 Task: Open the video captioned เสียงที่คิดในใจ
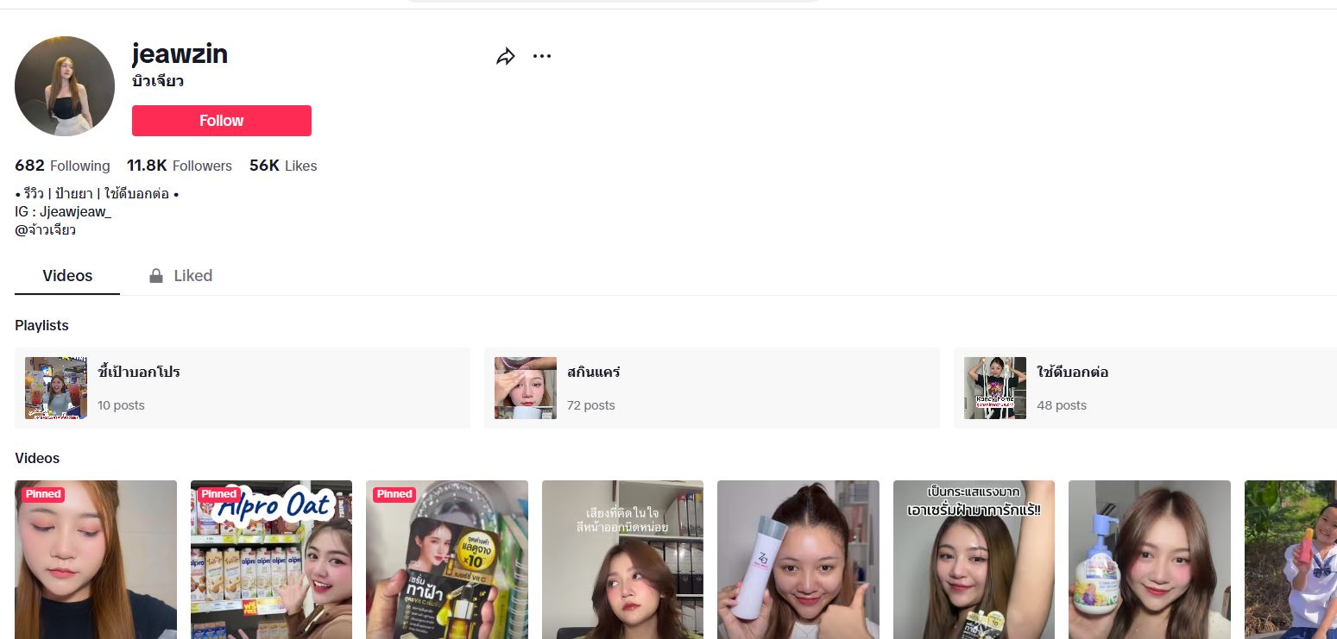tap(622, 560)
